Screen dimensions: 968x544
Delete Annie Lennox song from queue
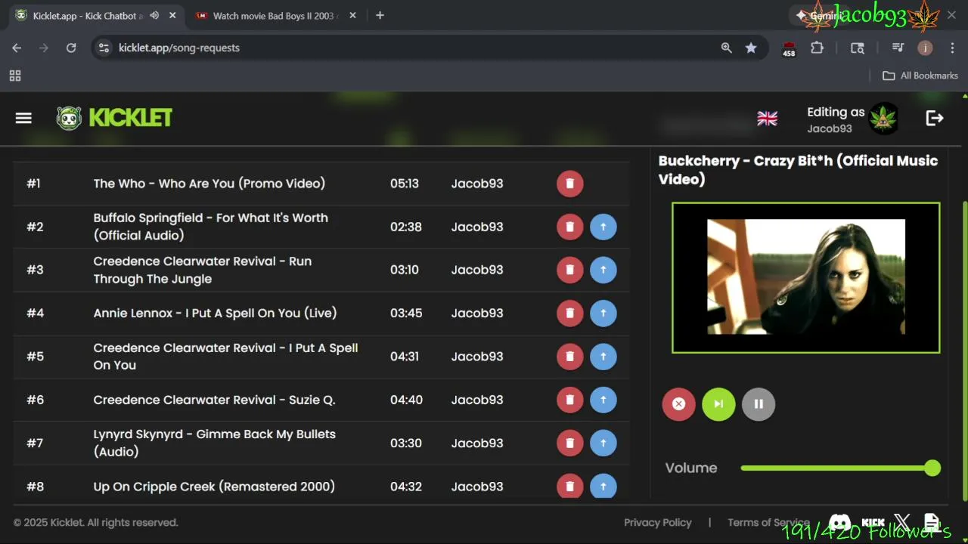tap(570, 313)
